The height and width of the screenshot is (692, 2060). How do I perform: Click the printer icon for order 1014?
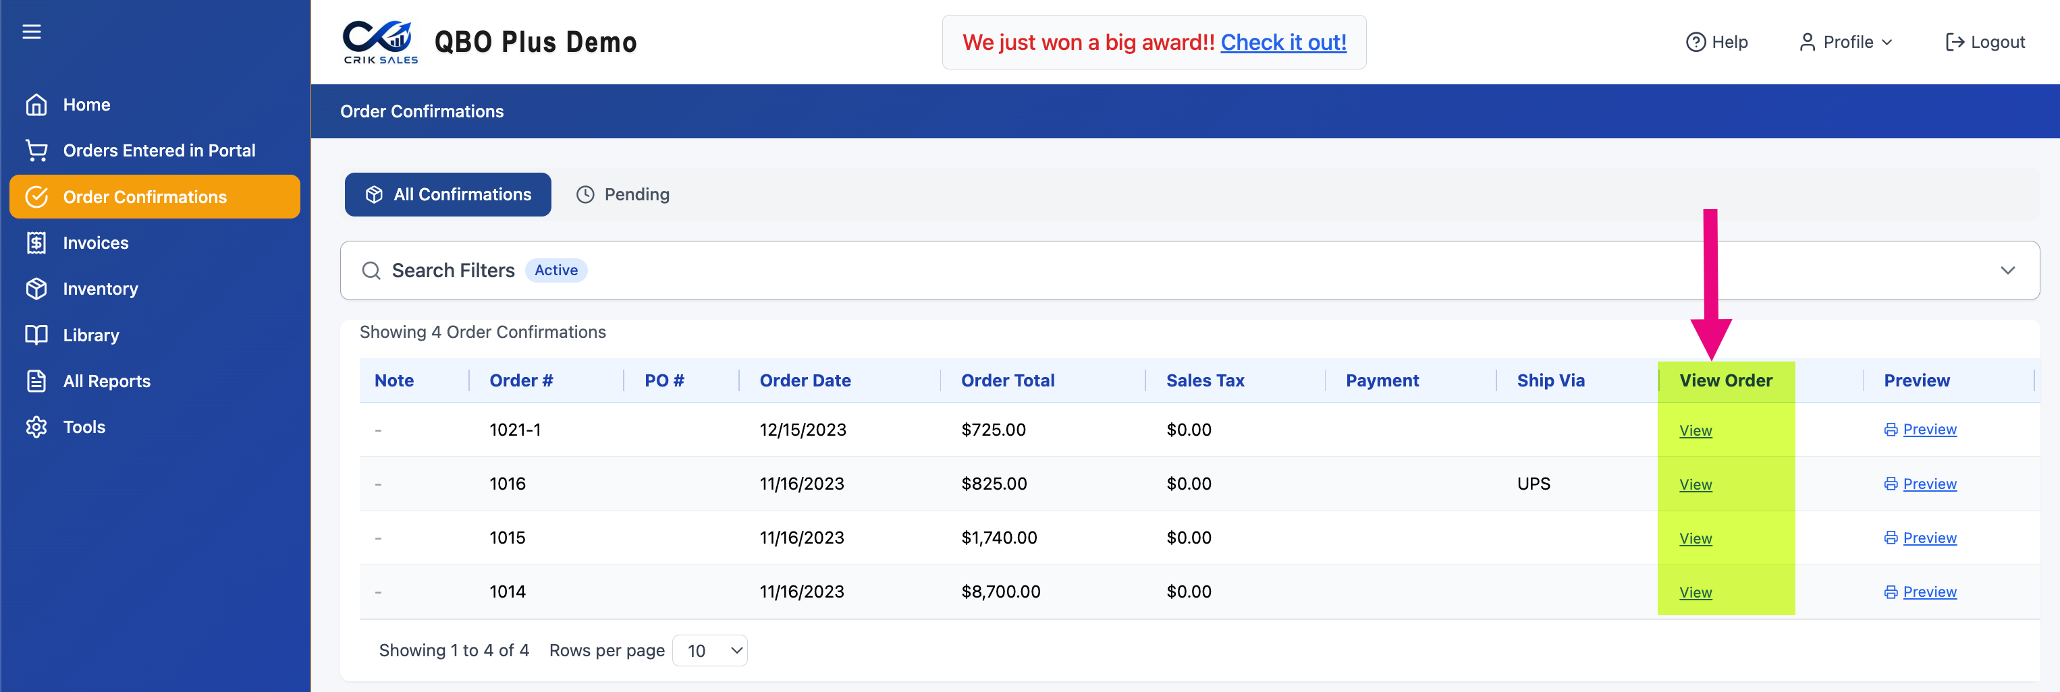pyautogui.click(x=1891, y=592)
